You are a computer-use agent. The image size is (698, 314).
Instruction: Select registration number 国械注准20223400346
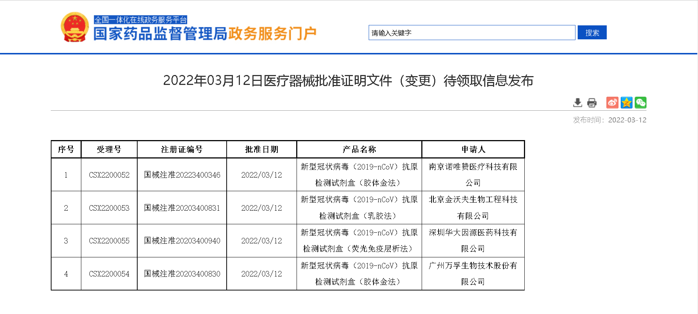182,175
